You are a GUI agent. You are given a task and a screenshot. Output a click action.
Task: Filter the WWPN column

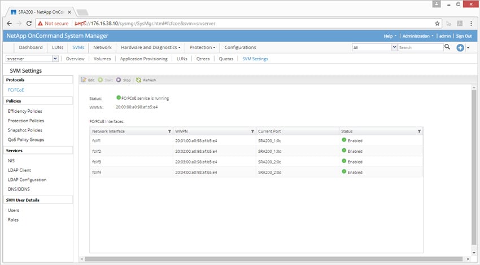click(252, 131)
